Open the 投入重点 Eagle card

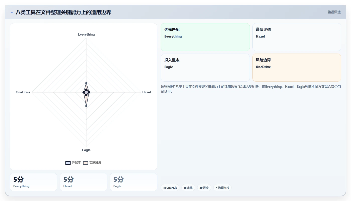click(x=205, y=68)
